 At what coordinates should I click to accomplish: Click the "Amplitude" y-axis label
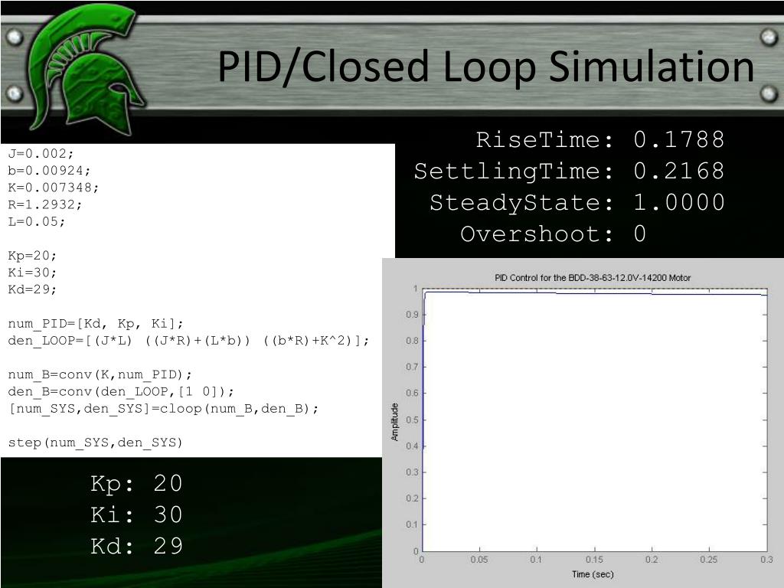pos(395,422)
